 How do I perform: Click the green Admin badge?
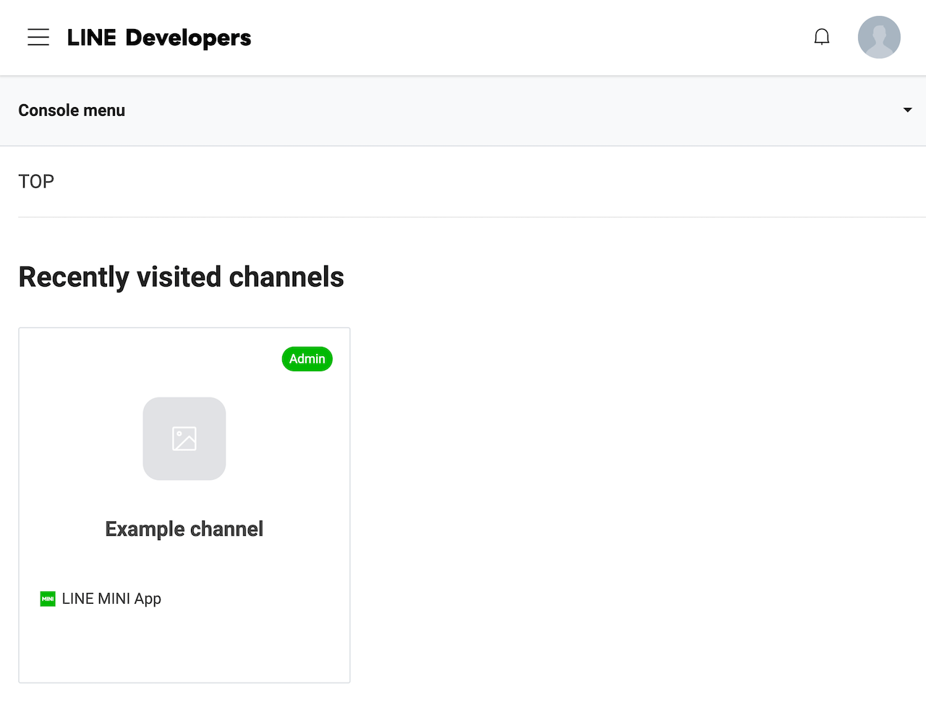coord(307,359)
